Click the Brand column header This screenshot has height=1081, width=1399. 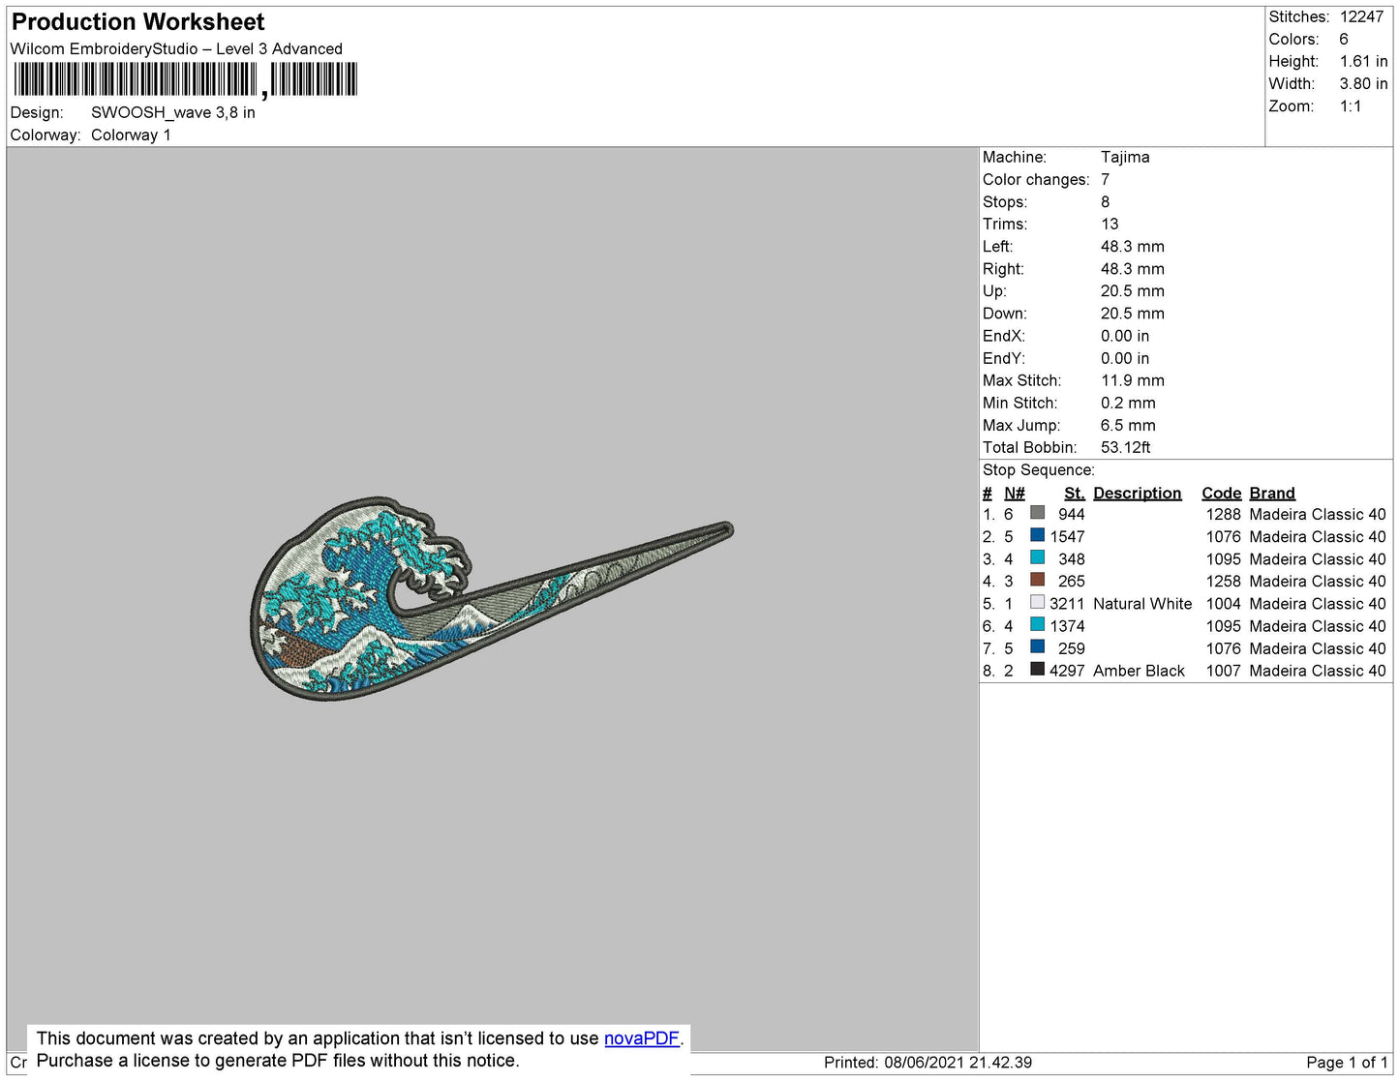1271,493
